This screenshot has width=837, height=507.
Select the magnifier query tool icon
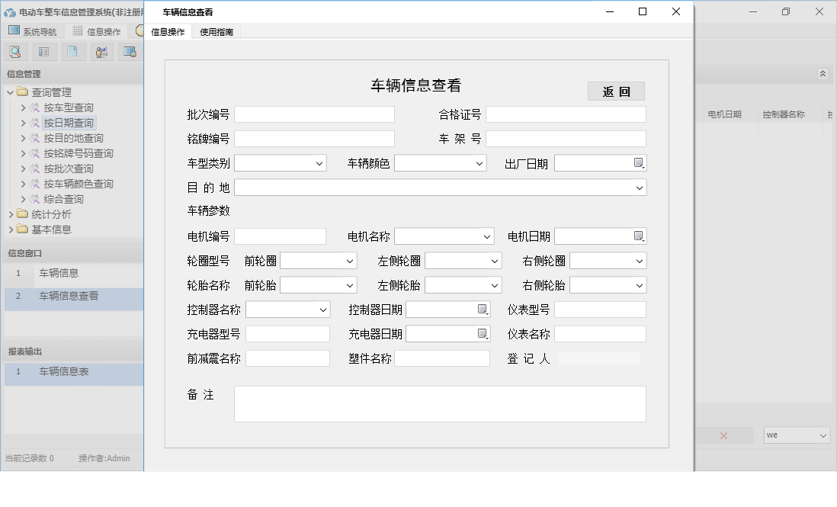15,51
